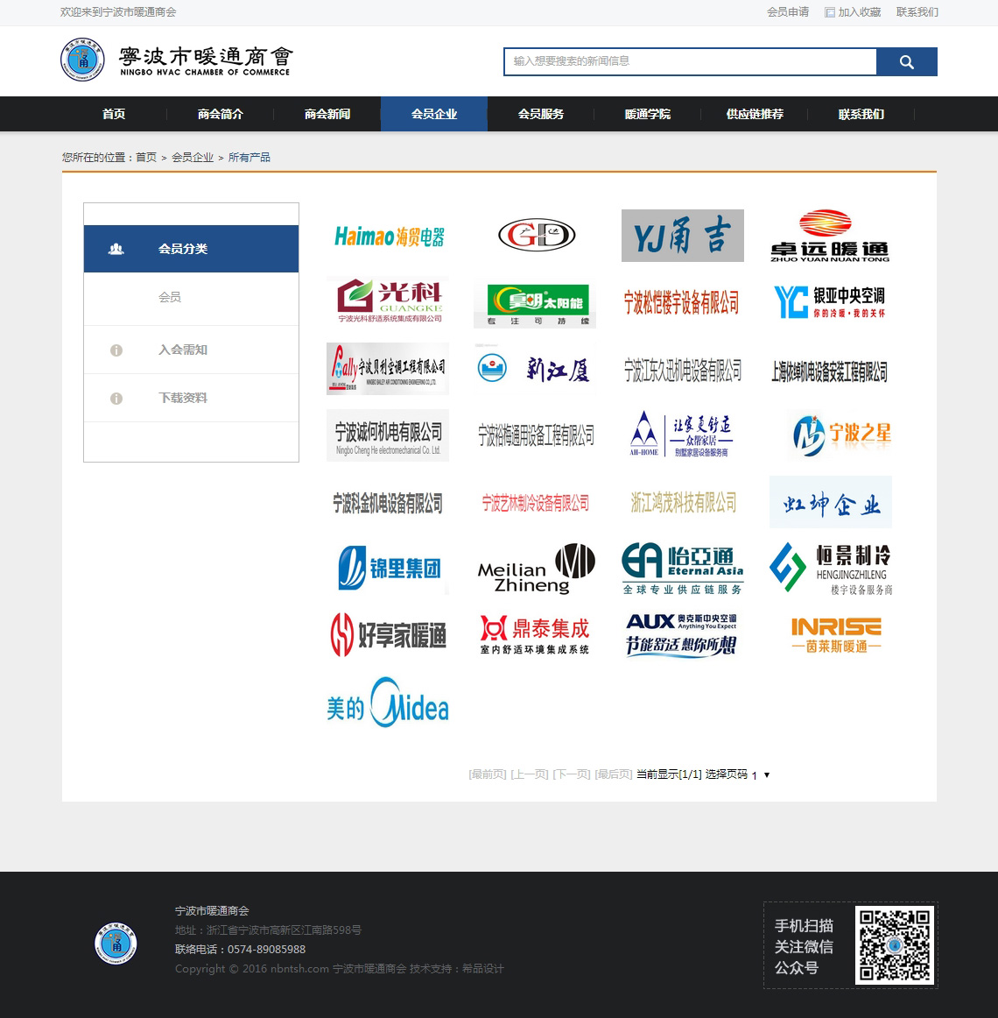This screenshot has width=998, height=1018.
Task: Click the magnifier search button
Action: (906, 61)
